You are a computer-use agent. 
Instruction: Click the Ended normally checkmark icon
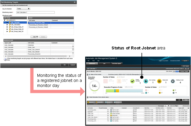click(132, 81)
